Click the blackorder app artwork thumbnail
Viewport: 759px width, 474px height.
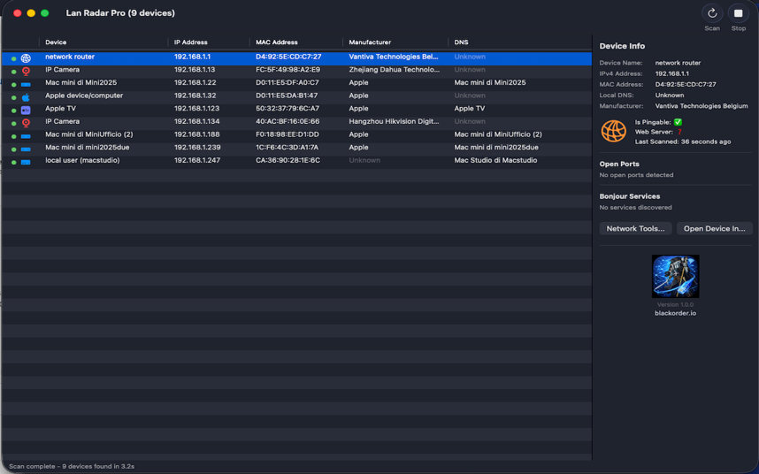pos(675,276)
